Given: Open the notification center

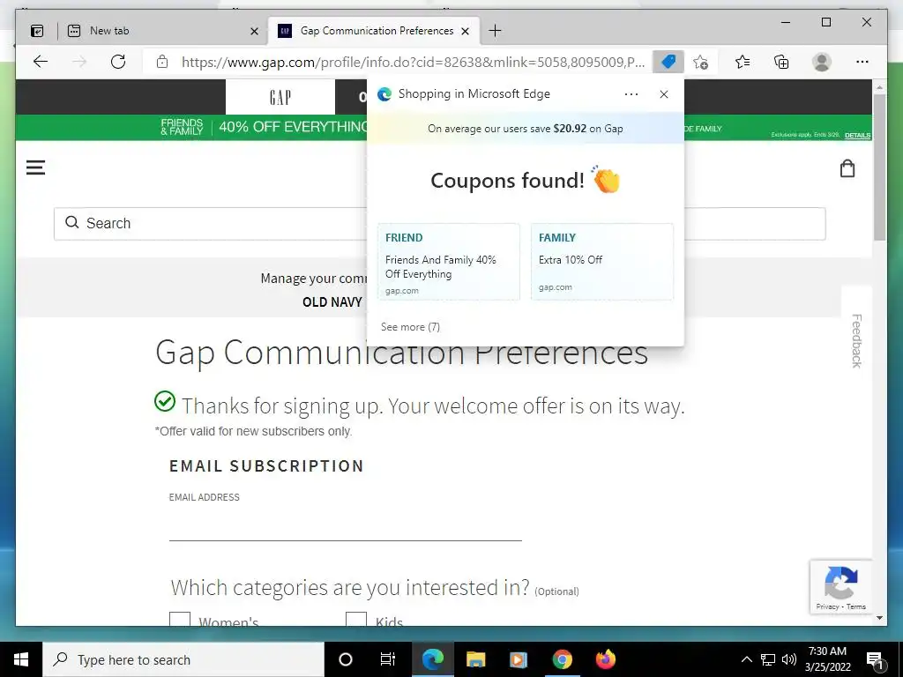Looking at the screenshot, I should 875,659.
